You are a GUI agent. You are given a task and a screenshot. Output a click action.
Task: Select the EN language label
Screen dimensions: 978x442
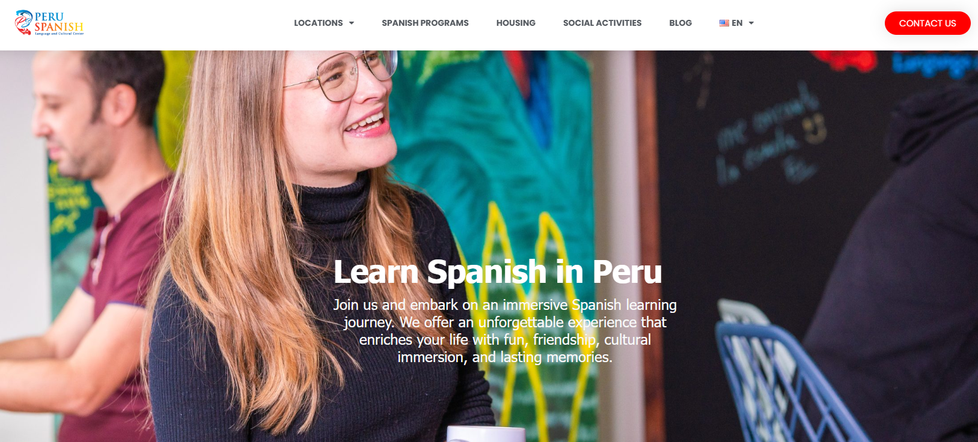tap(737, 23)
